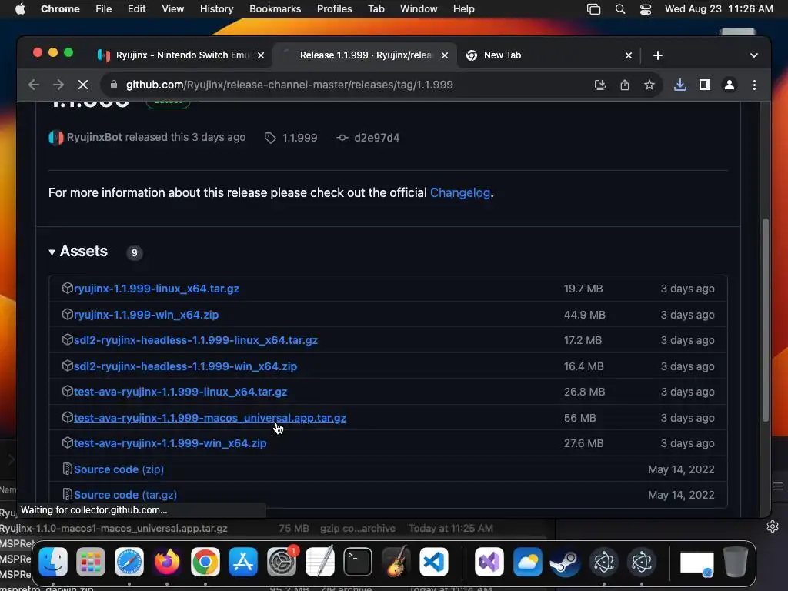The height and width of the screenshot is (591, 788).
Task: Download ryujinx-1.1.999-linux_x64.tar.gz
Action: (x=156, y=289)
